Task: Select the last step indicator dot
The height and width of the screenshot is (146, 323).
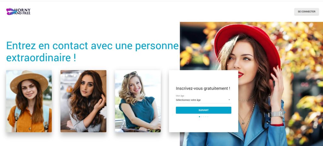Action: click(x=208, y=117)
